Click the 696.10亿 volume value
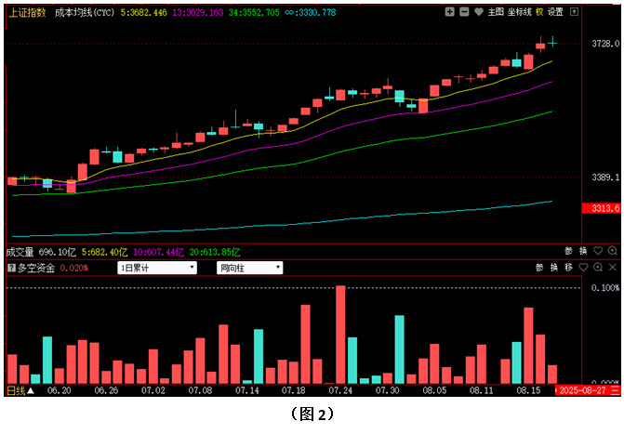This screenshot has height=434, width=624. point(58,252)
